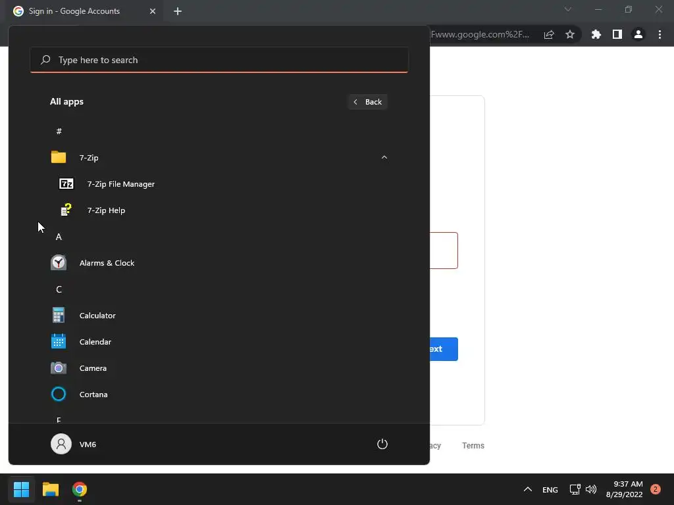Click the Chrome address bar URL

point(480,34)
